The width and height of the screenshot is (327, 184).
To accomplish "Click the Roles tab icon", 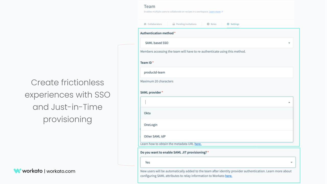I will point(208,24).
